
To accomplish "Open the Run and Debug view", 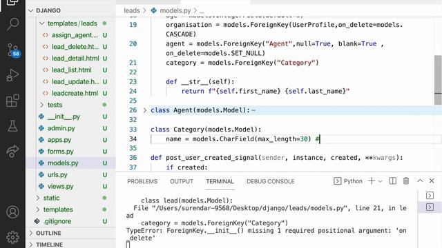I will 12,75.
